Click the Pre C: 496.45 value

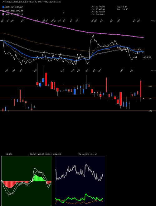(x=98, y=14)
